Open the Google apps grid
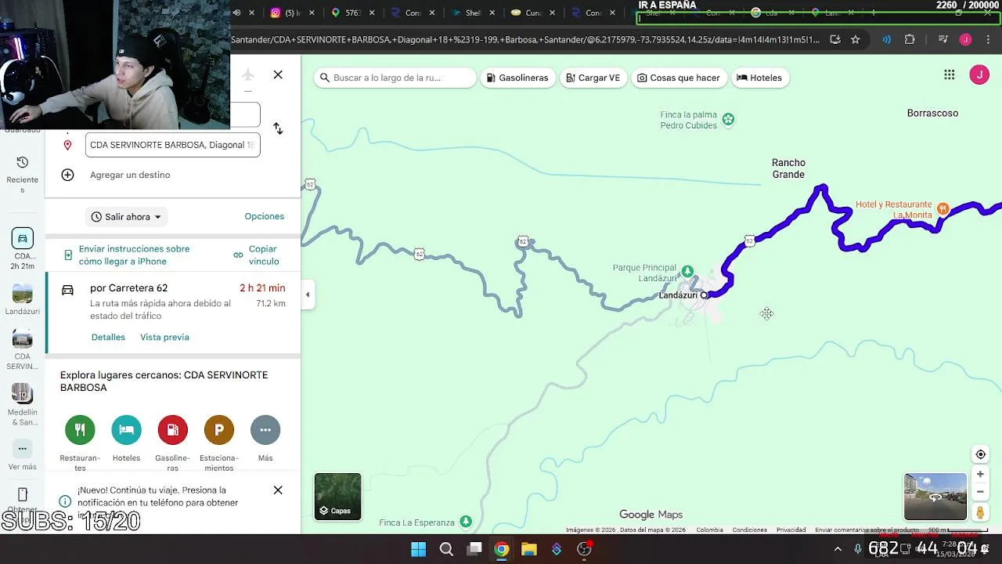Viewport: 1002px width, 564px height. pos(950,74)
